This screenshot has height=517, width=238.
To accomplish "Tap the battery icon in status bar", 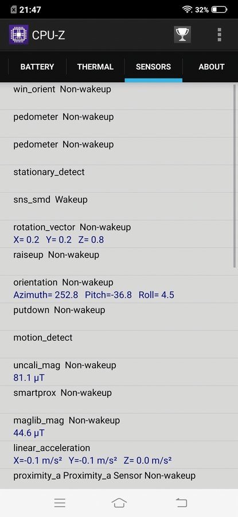I will coord(219,10).
